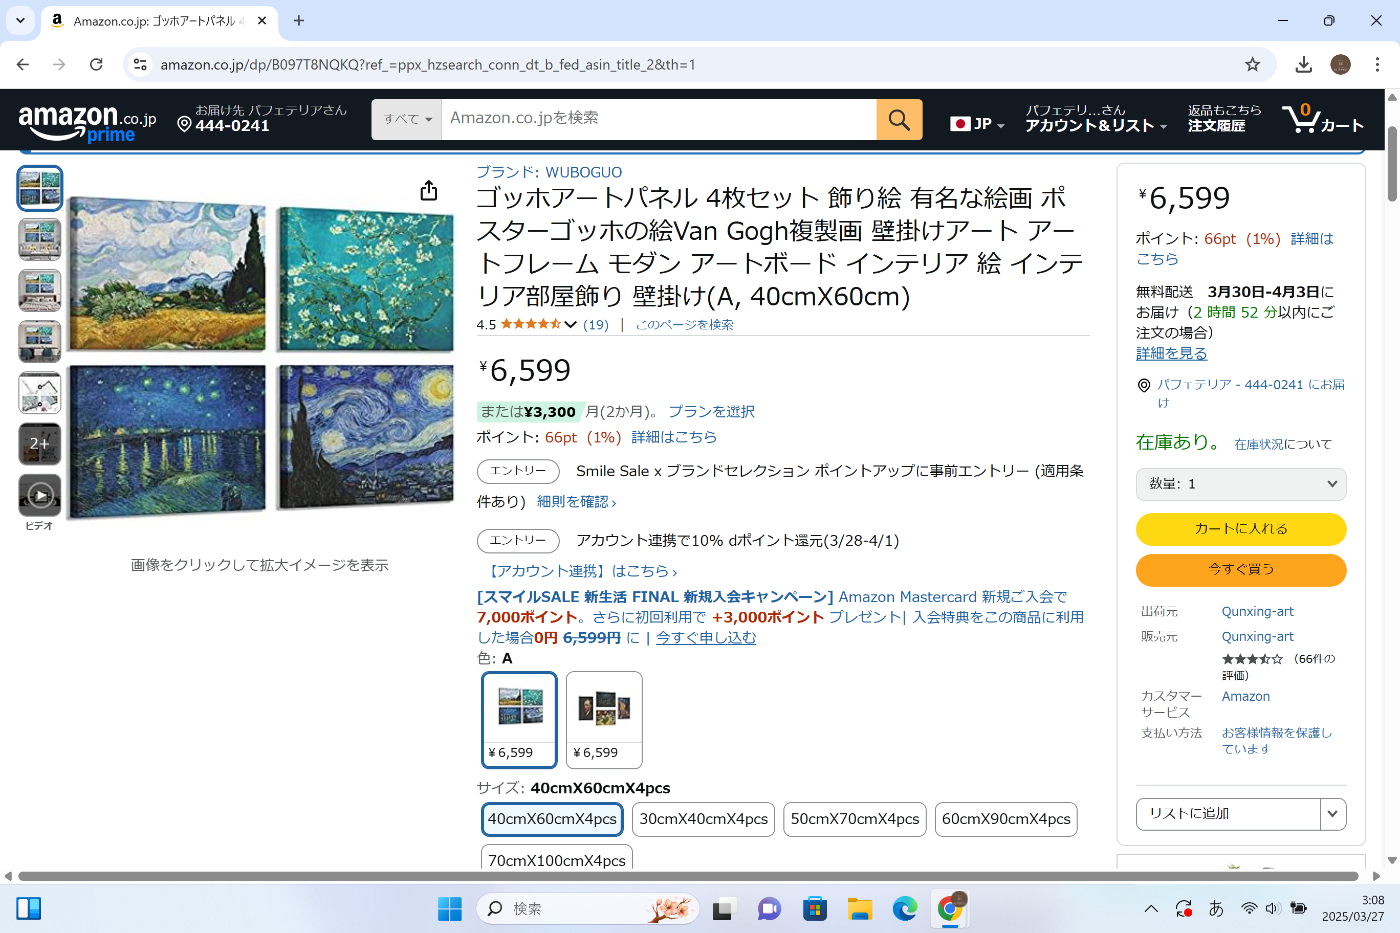1400x933 pixels.
Task: Click the share icon above product image
Action: point(429,191)
